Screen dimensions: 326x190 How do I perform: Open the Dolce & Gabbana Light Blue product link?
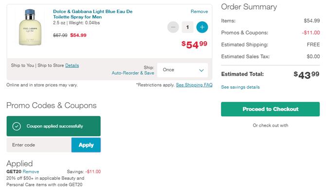click(93, 14)
